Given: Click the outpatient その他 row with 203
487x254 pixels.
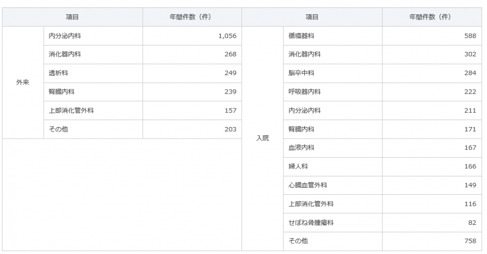Looking at the screenshot, I should [142, 129].
